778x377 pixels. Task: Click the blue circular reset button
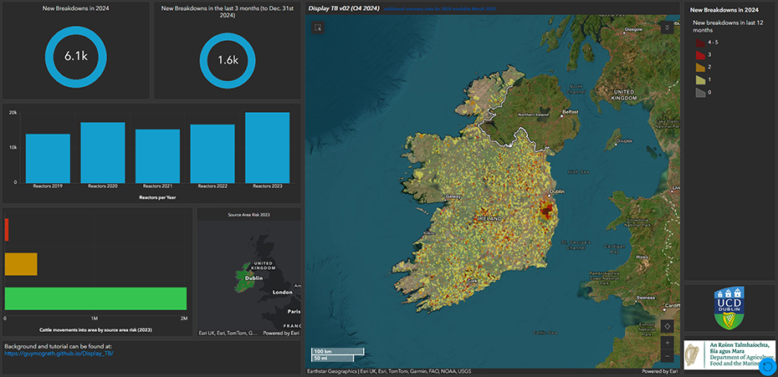[x=767, y=366]
